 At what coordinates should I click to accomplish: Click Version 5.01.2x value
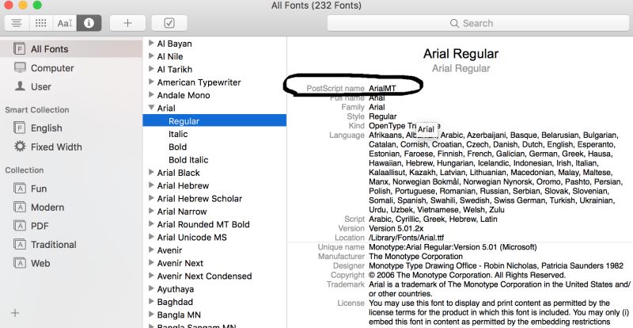pos(396,228)
